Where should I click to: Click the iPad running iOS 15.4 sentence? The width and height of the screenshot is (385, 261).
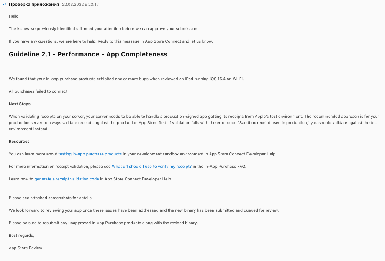click(126, 79)
